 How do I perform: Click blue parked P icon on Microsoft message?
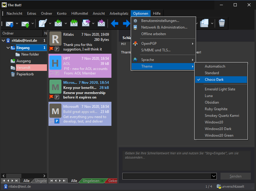[x=57, y=121]
